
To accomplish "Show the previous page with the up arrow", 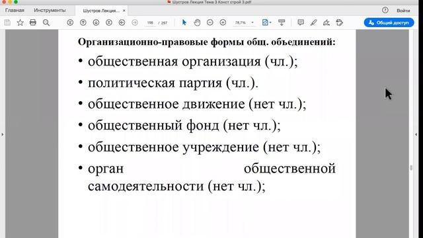I will (x=83, y=22).
